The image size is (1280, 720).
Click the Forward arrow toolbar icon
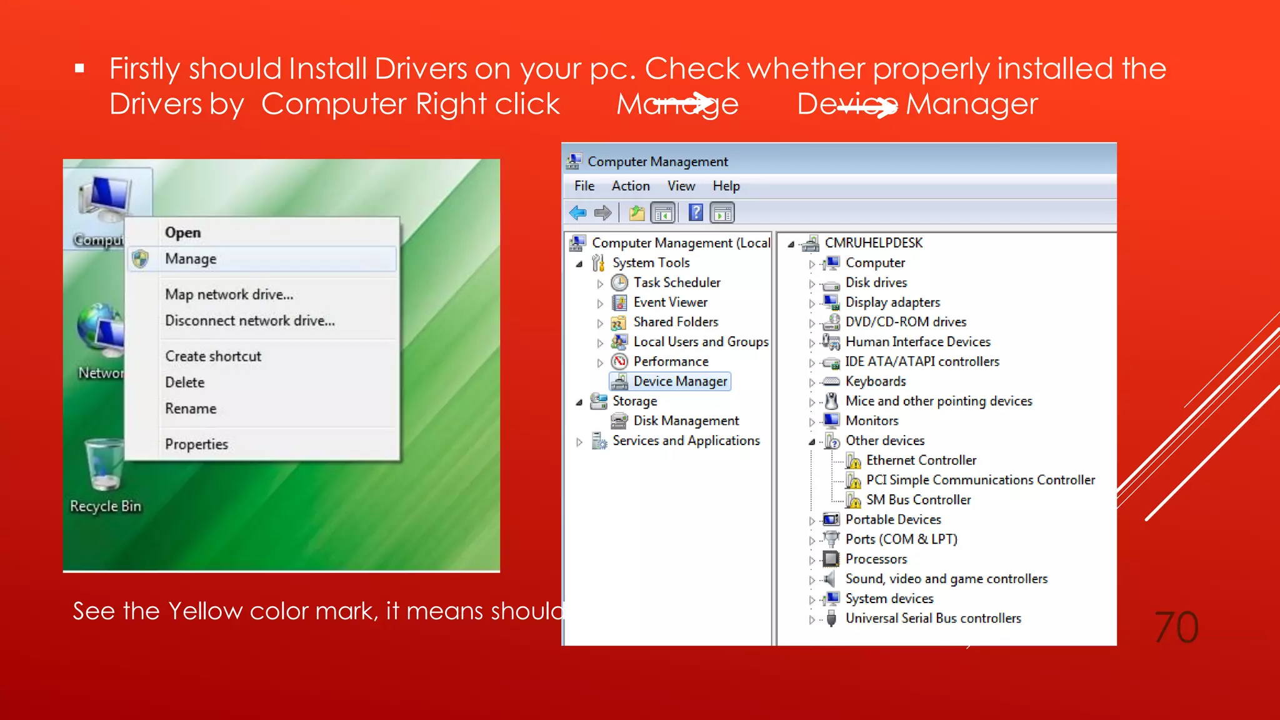[603, 213]
